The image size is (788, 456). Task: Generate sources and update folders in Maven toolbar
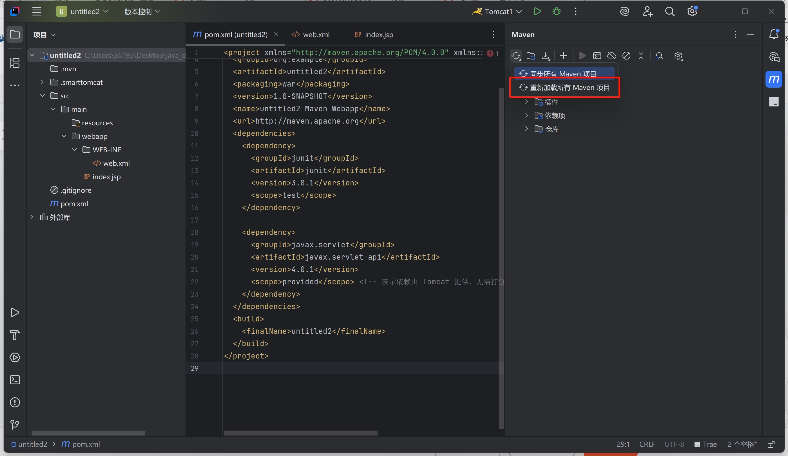[531, 56]
